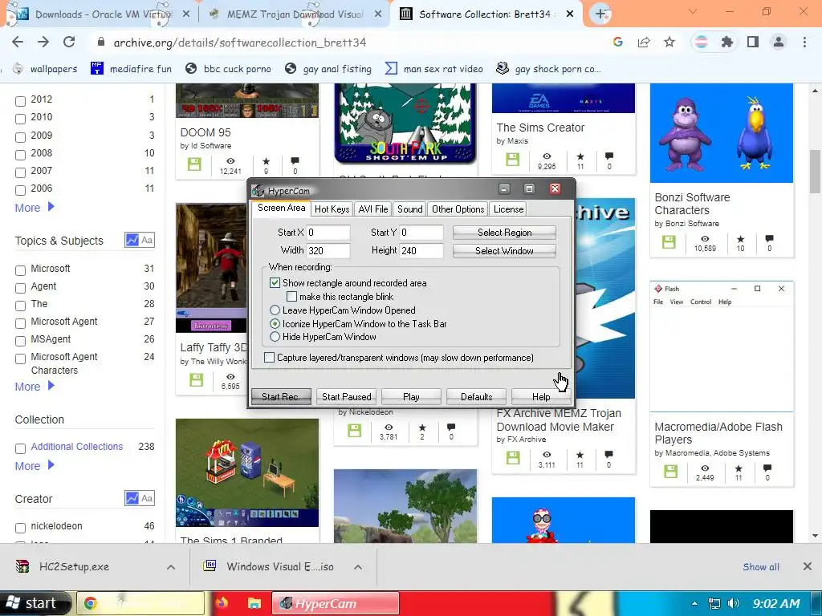The width and height of the screenshot is (822, 616).
Task: Open Additional Collections link
Action: pyautogui.click(x=77, y=446)
